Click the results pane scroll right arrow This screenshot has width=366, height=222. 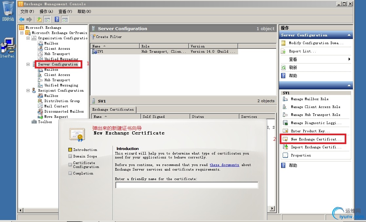click(272, 209)
